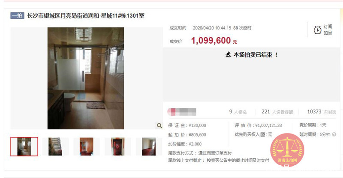Click the 10373 次围观 view count

pos(321,112)
